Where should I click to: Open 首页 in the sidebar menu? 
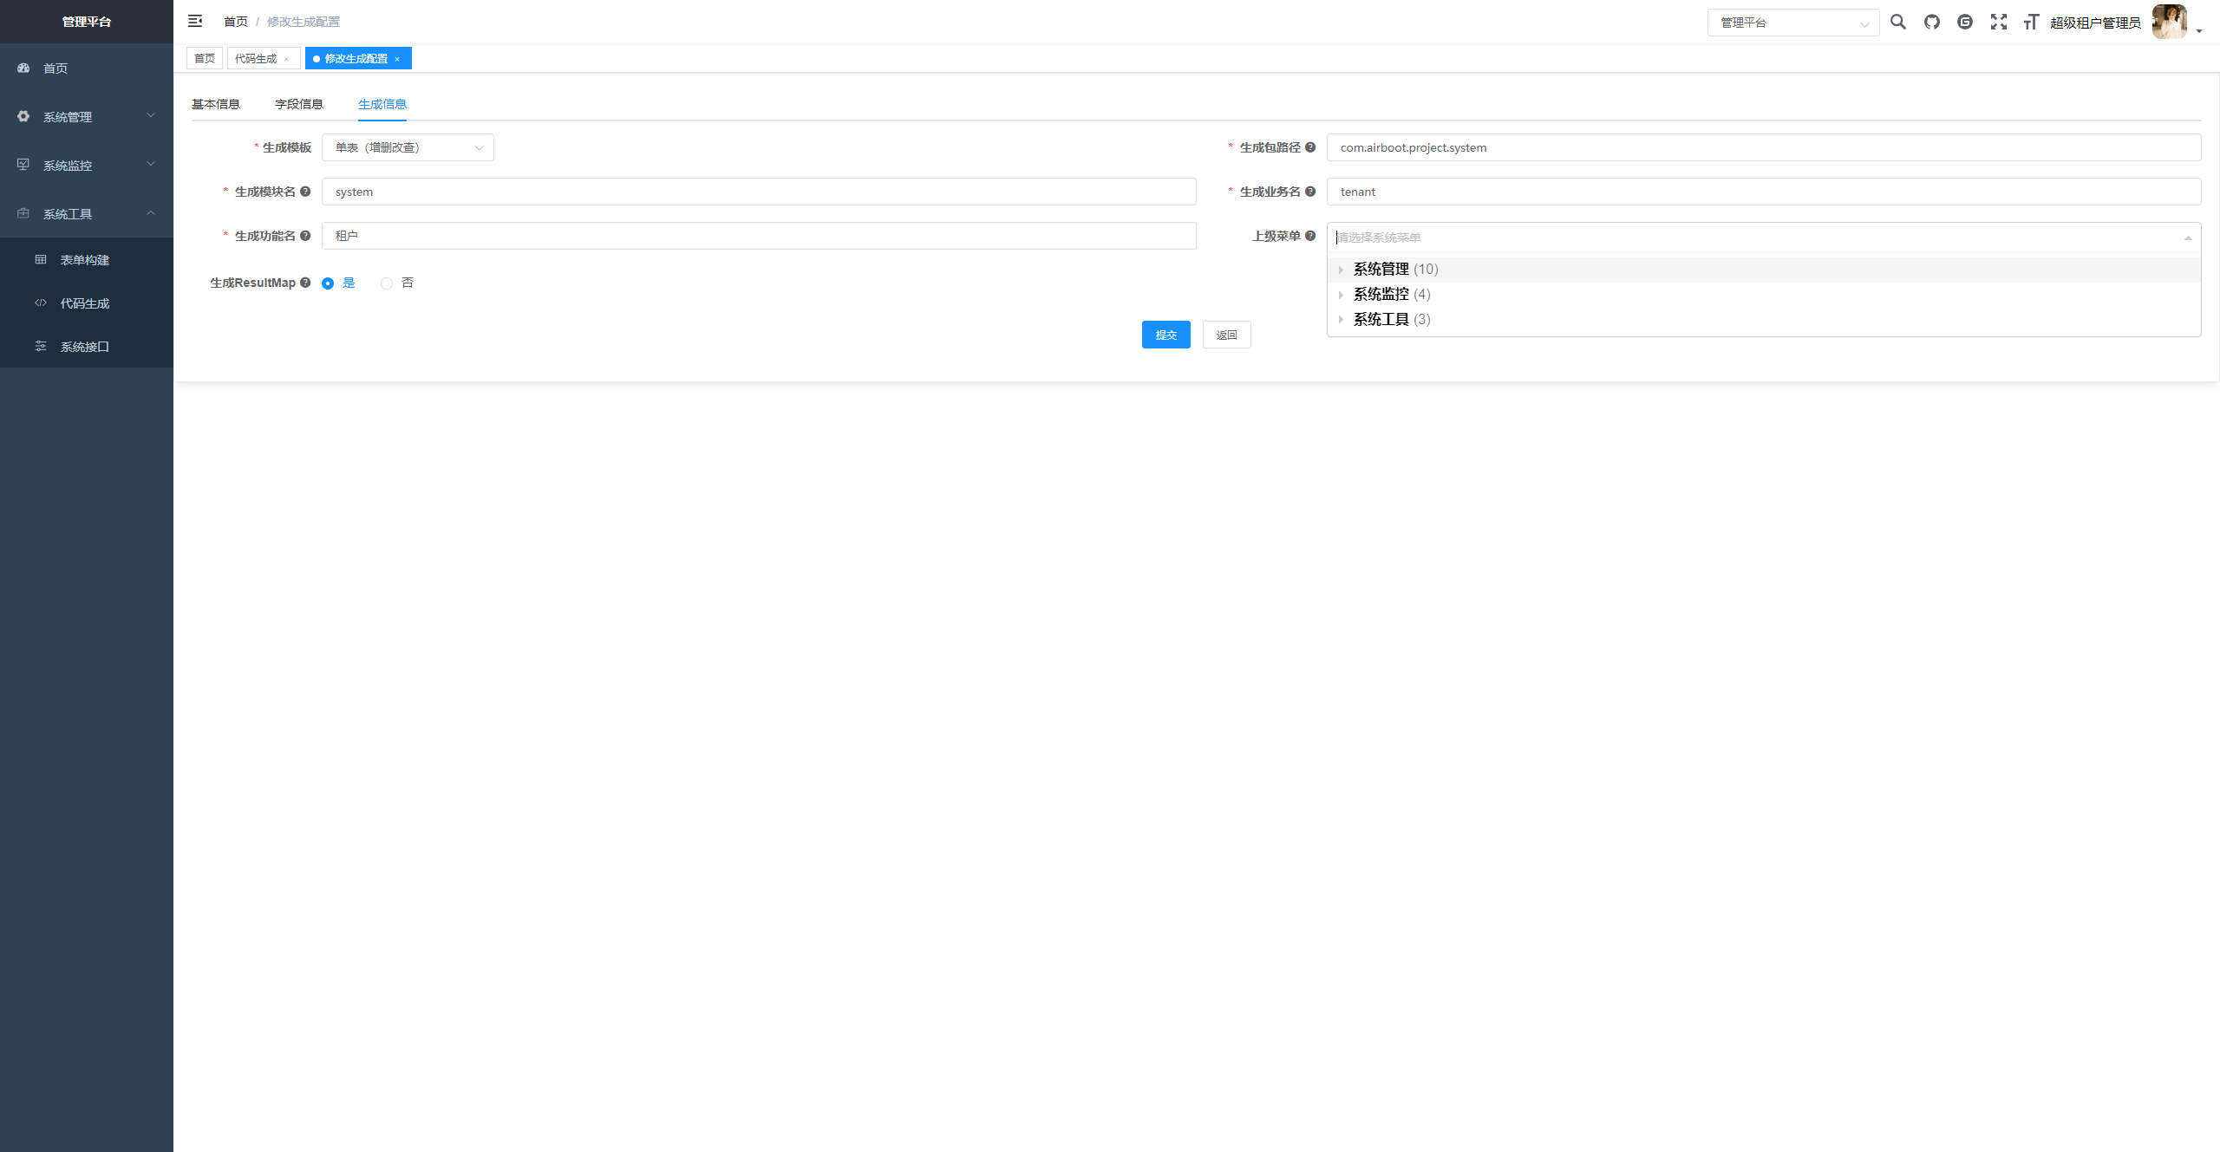point(87,68)
